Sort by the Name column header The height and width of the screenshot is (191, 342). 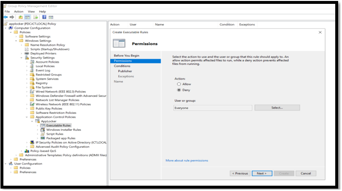click(159, 25)
